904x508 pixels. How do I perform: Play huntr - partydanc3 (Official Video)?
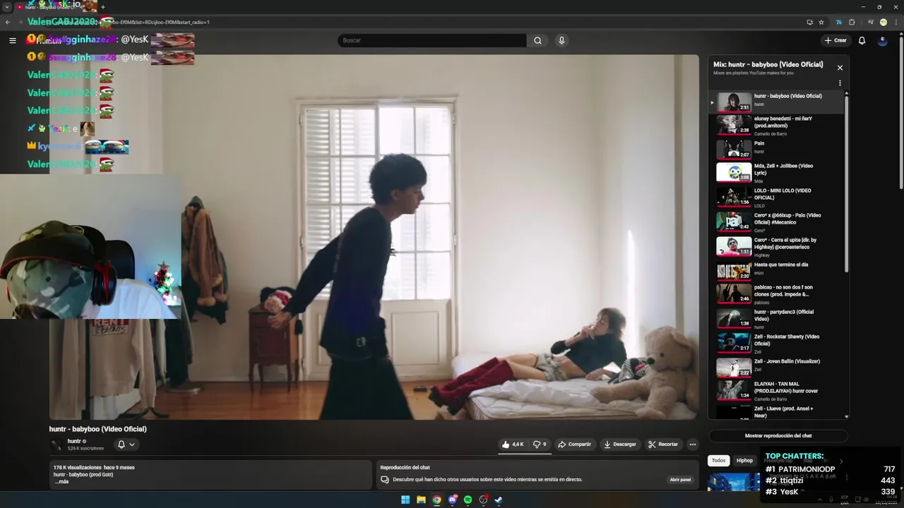pos(777,319)
